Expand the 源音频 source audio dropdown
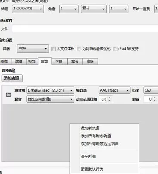 tap(50, 90)
